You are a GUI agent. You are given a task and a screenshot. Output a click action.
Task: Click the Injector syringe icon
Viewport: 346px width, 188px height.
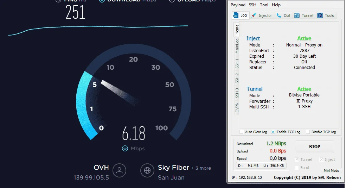(x=254, y=15)
